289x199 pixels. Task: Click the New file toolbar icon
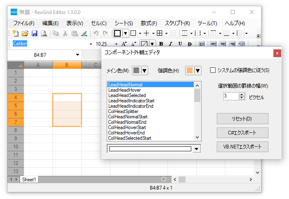[x=16, y=33]
